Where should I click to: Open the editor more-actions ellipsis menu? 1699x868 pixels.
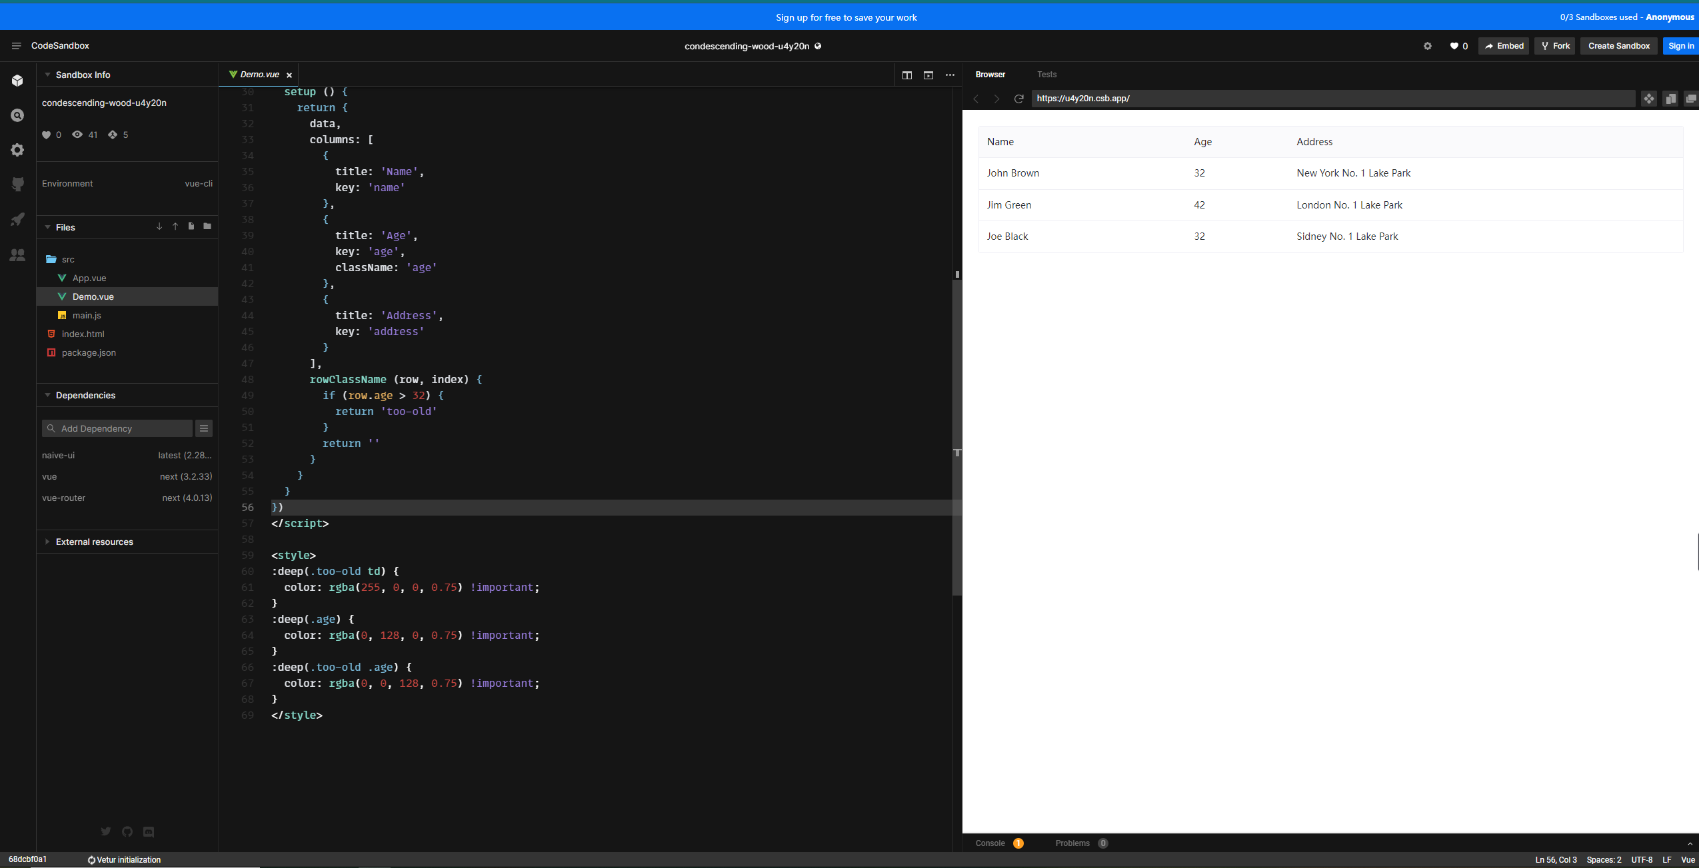[949, 75]
